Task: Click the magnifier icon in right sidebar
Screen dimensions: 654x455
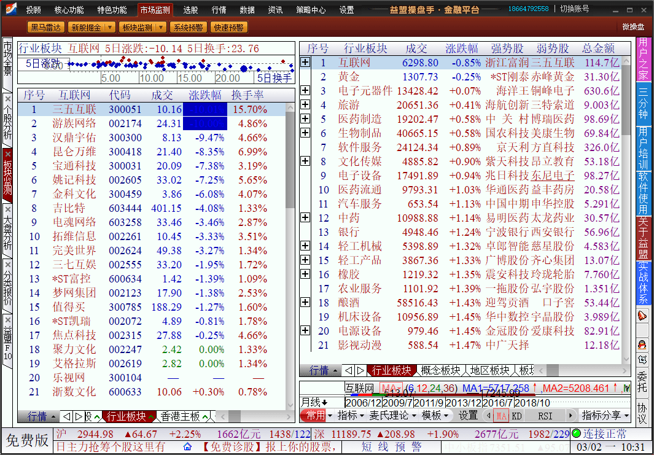Action: [x=642, y=359]
